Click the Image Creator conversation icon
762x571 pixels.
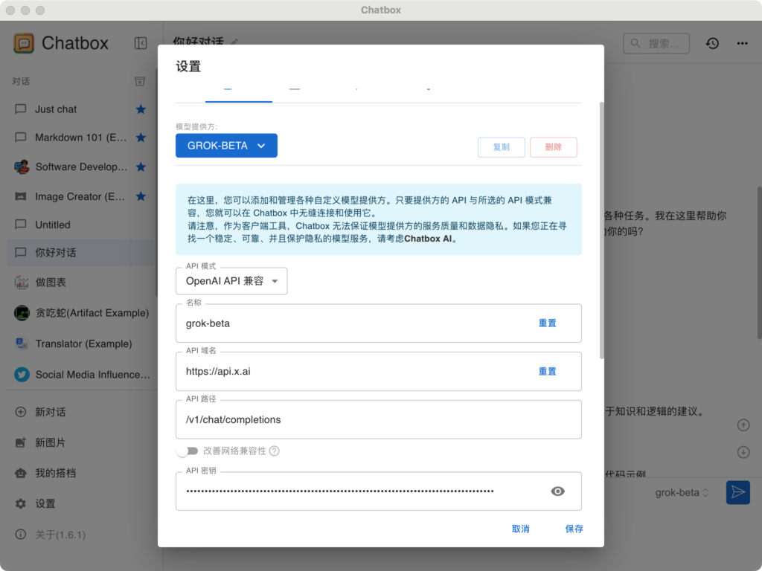coord(21,196)
